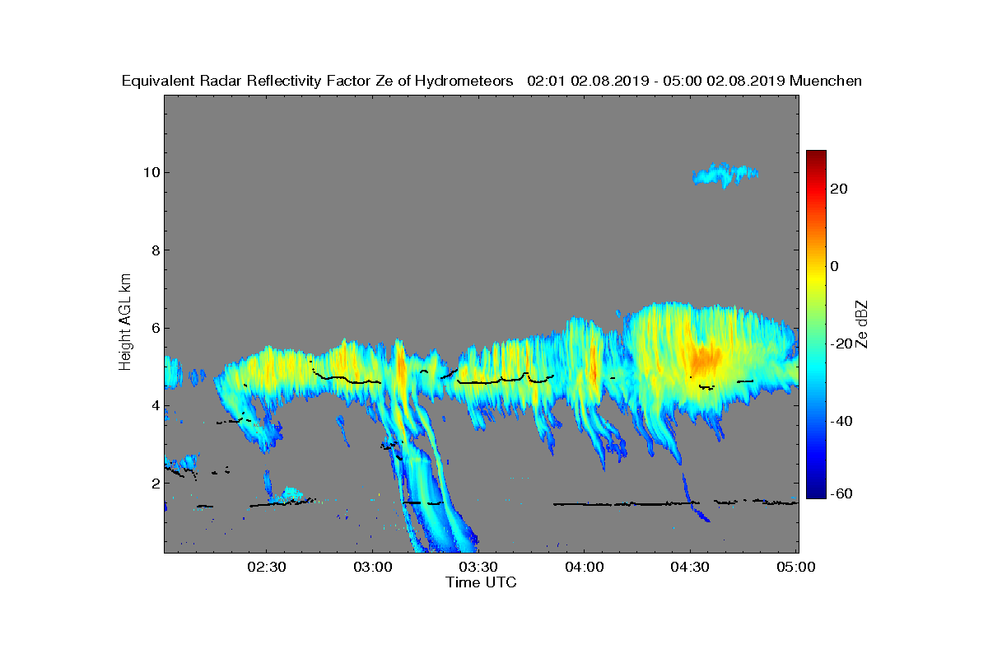988x659 pixels.
Task: Click the 05:00 time tick label
Action: (x=797, y=567)
